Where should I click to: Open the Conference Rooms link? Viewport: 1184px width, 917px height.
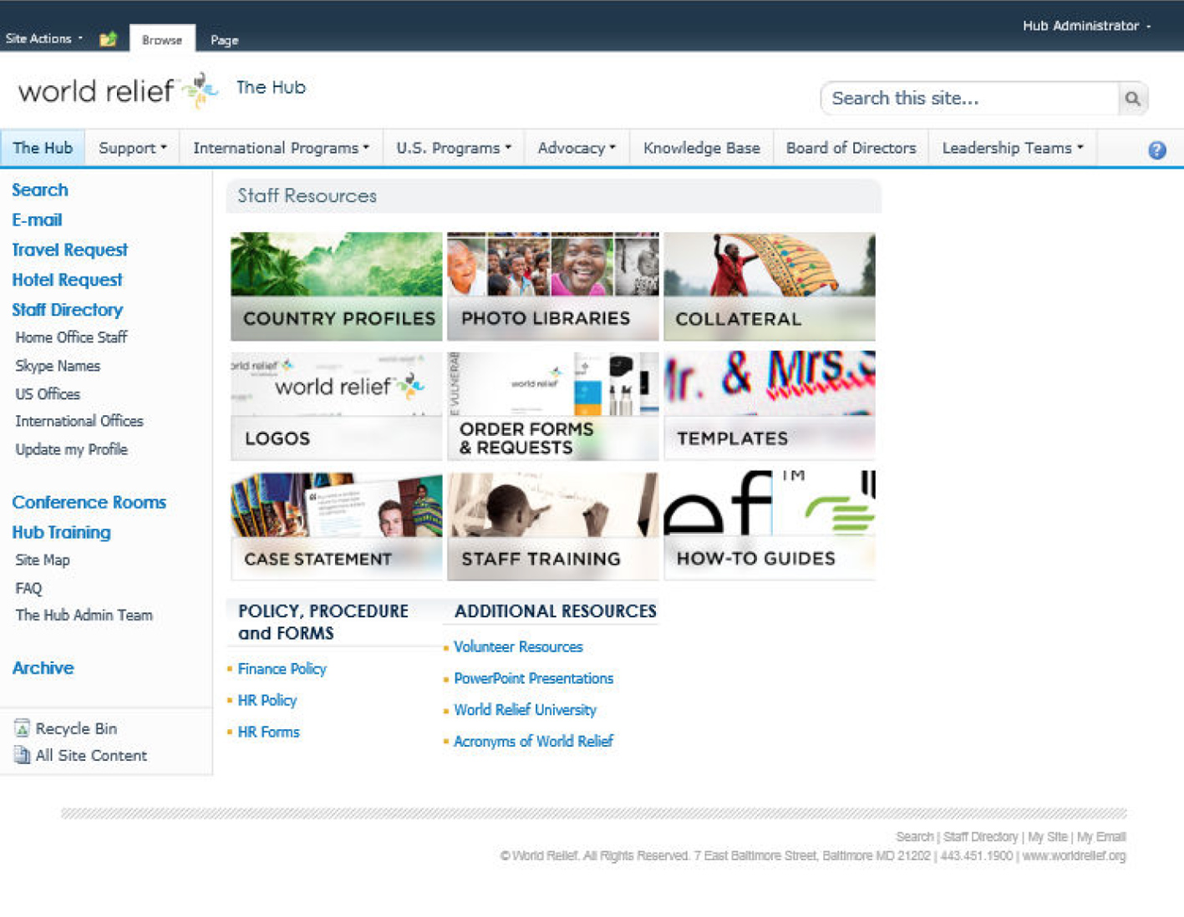(89, 502)
